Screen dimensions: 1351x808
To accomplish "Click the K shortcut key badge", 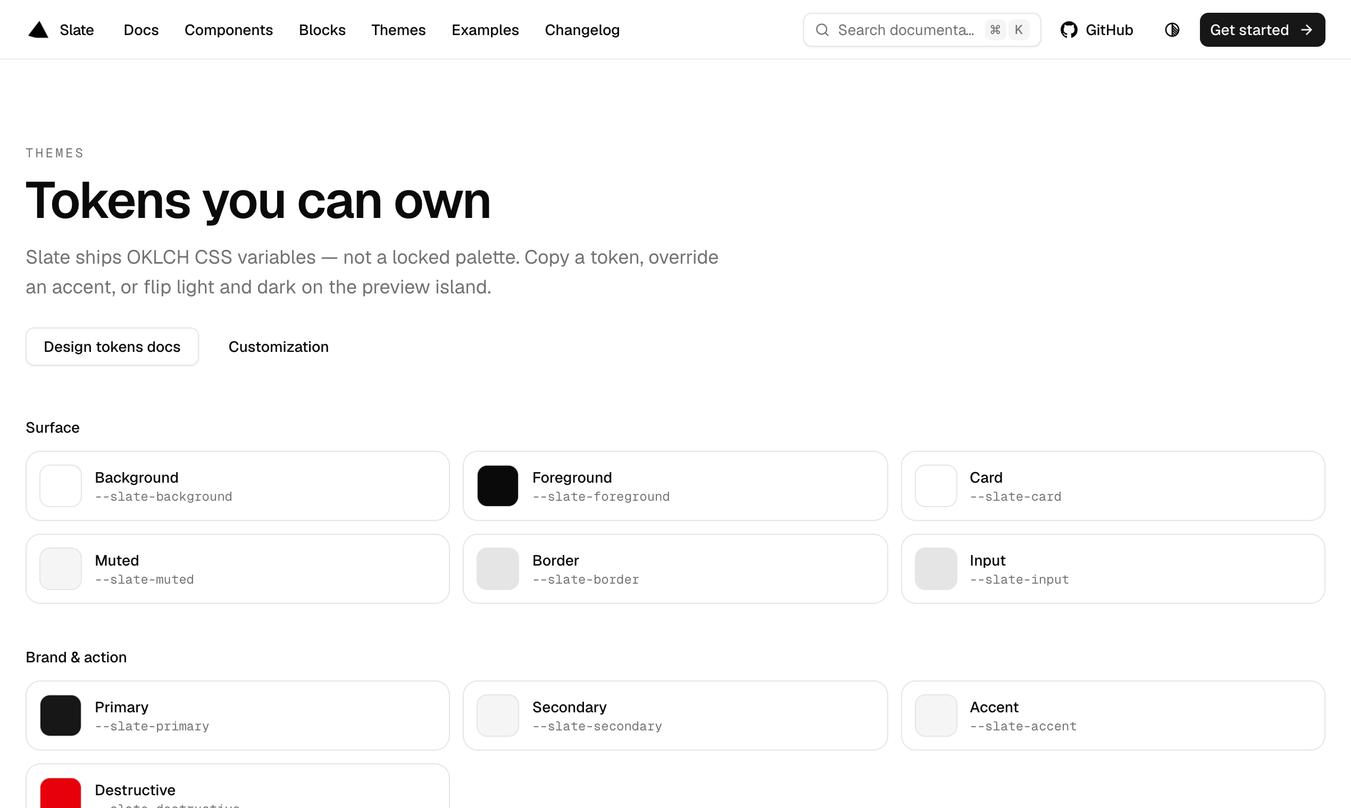I will (x=1019, y=30).
